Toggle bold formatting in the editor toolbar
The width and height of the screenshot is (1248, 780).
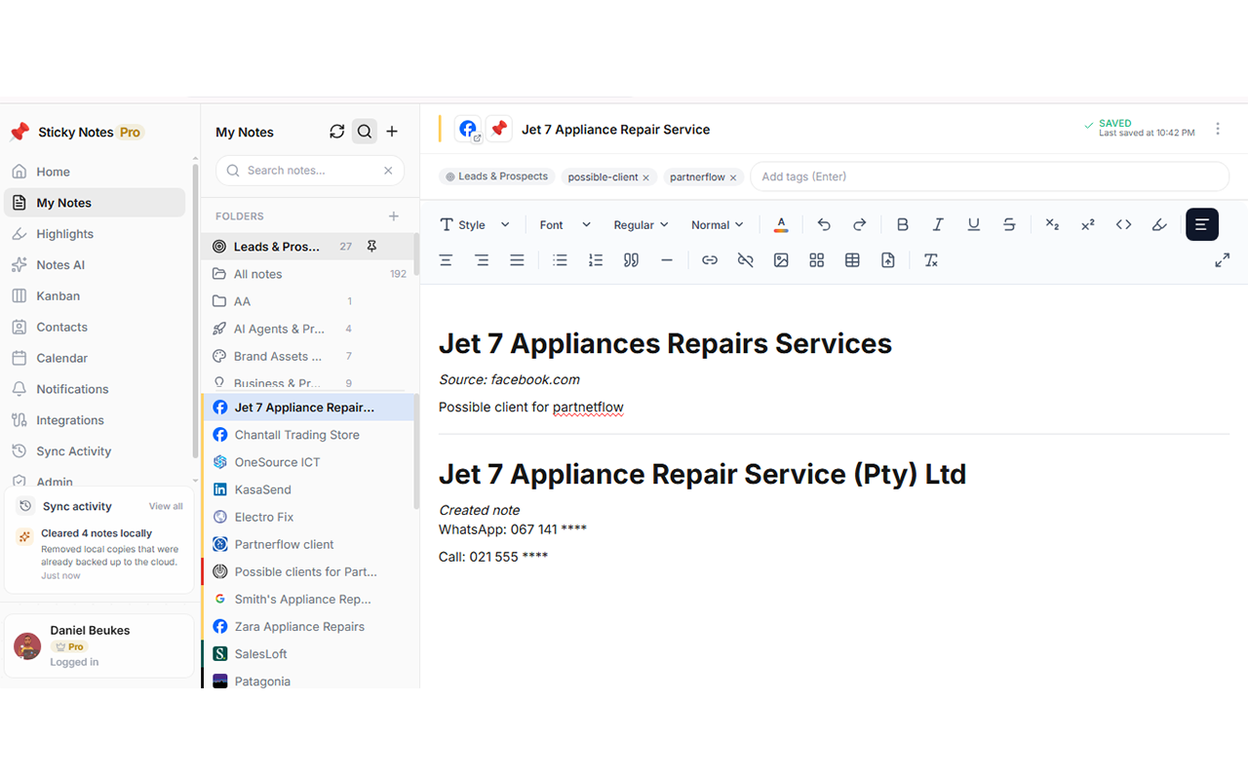[x=902, y=224]
